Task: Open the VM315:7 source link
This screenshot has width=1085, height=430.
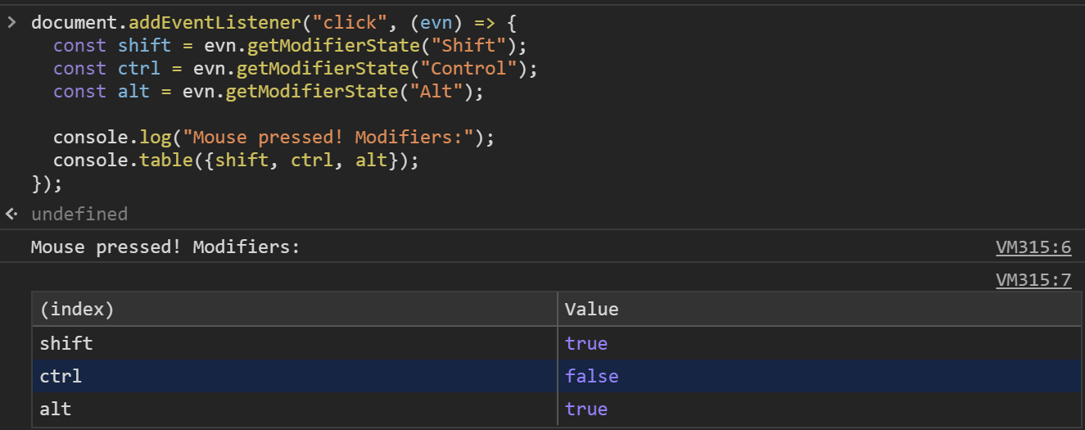Action: pyautogui.click(x=1033, y=280)
